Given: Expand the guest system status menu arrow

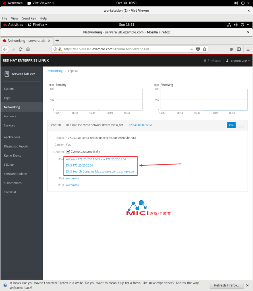Looking at the screenshot, I should click(248, 25).
